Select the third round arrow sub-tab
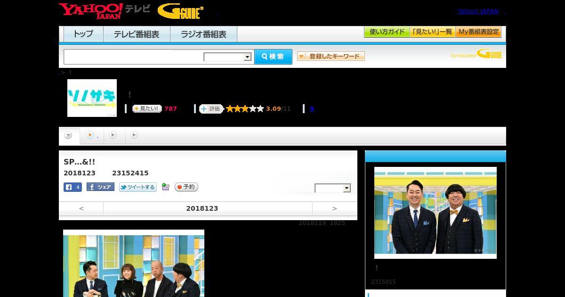This screenshot has height=297, width=565. tap(113, 135)
